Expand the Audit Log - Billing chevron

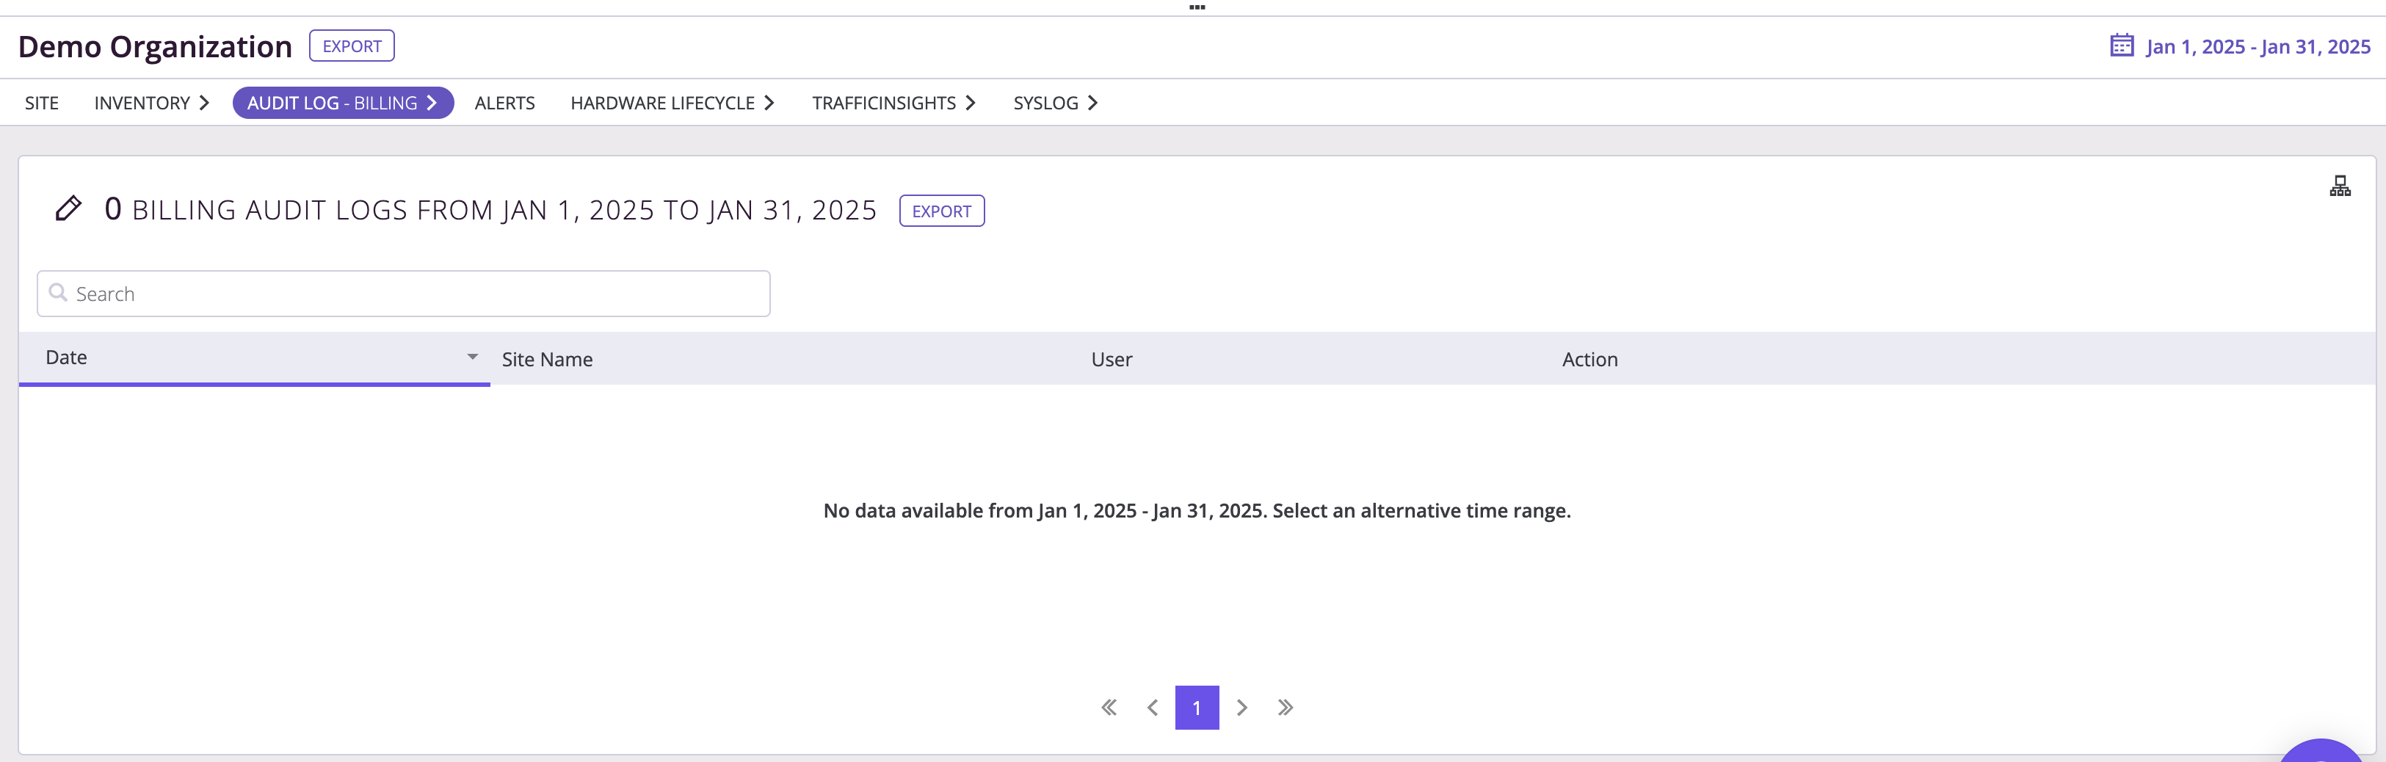[432, 103]
